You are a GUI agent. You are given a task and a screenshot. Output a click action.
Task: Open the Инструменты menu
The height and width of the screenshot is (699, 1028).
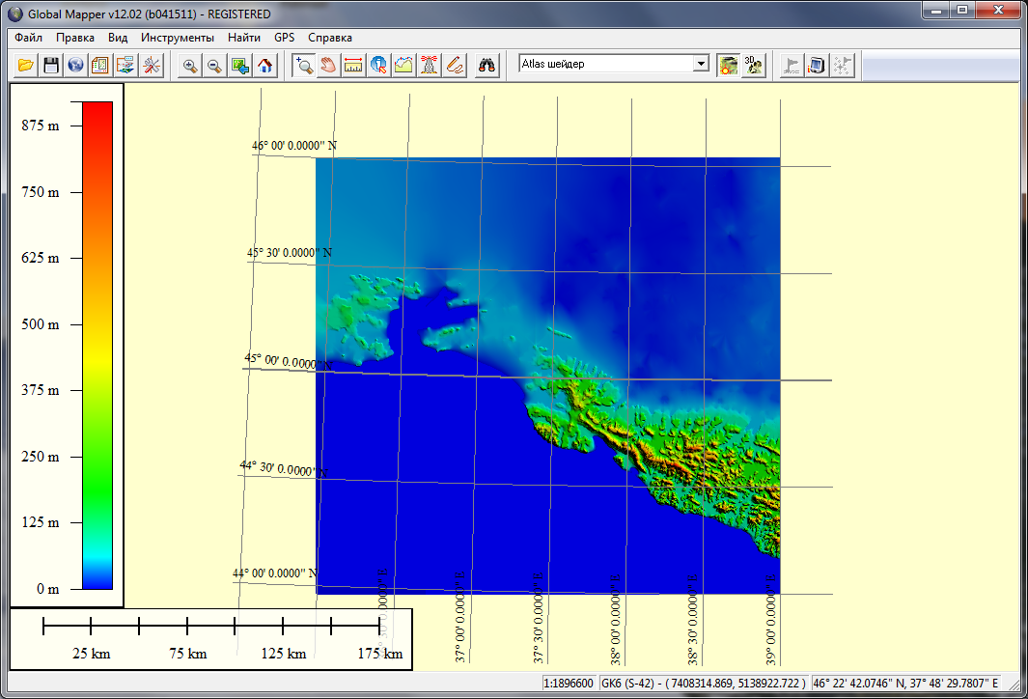tap(178, 38)
